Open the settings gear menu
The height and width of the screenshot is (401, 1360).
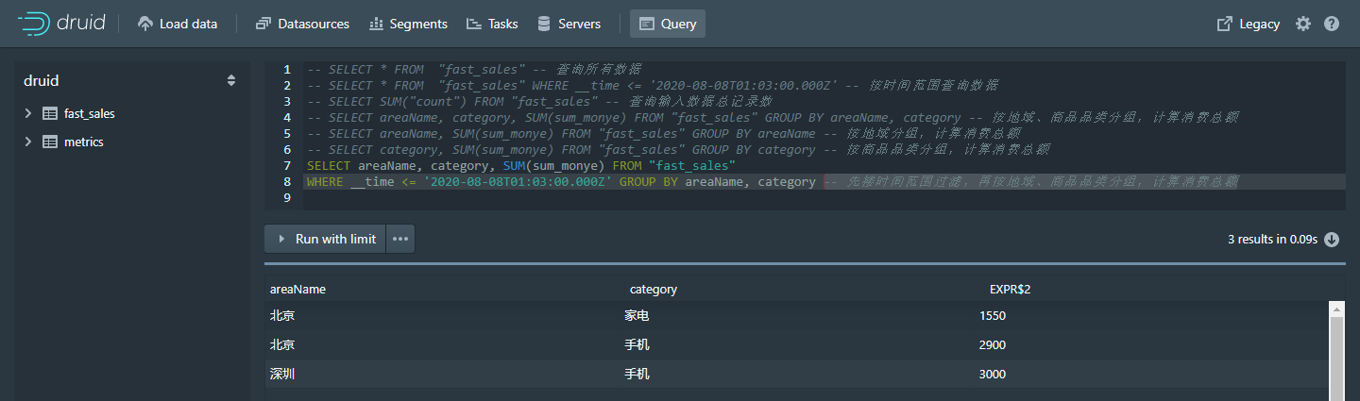(x=1303, y=24)
